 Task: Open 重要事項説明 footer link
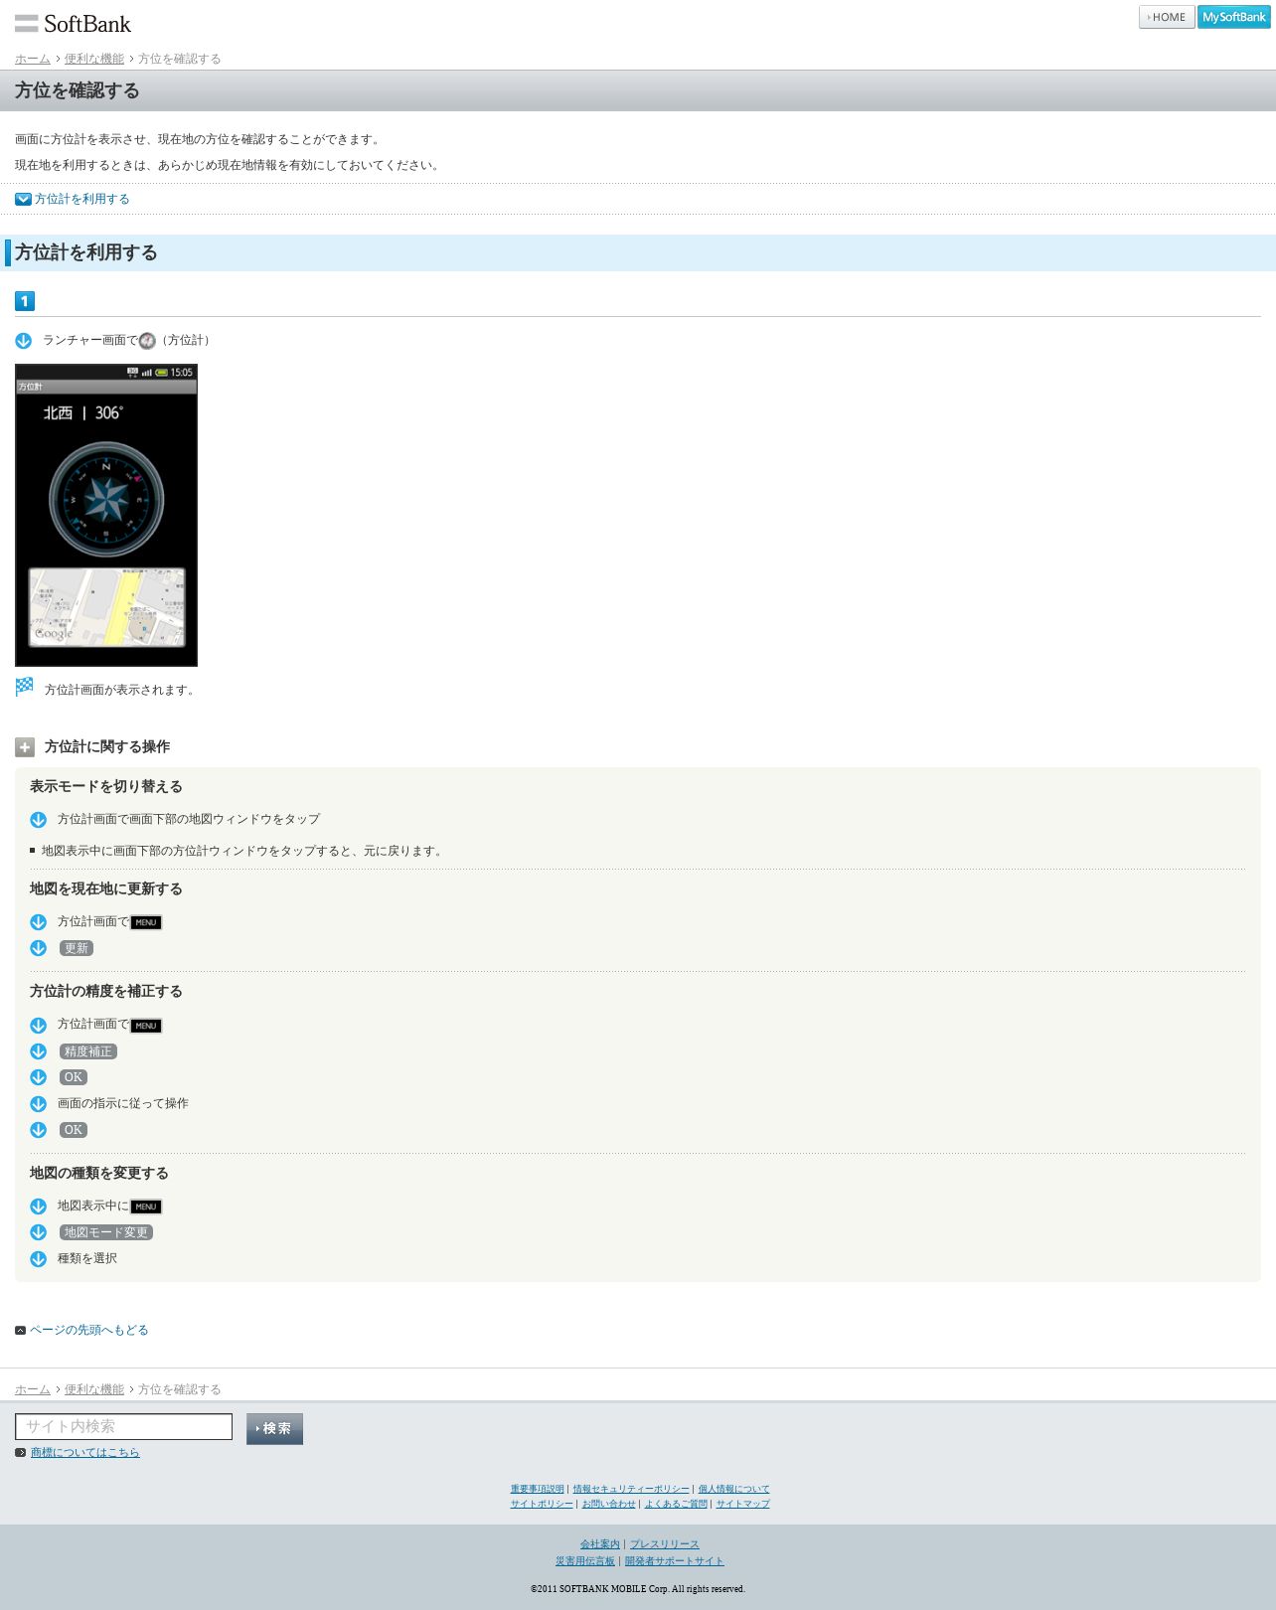(538, 1489)
